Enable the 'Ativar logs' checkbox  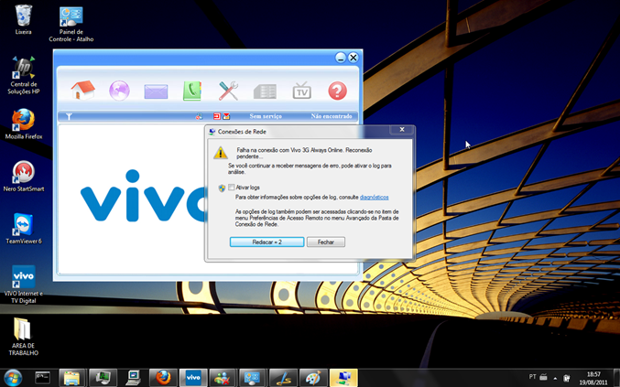(232, 188)
